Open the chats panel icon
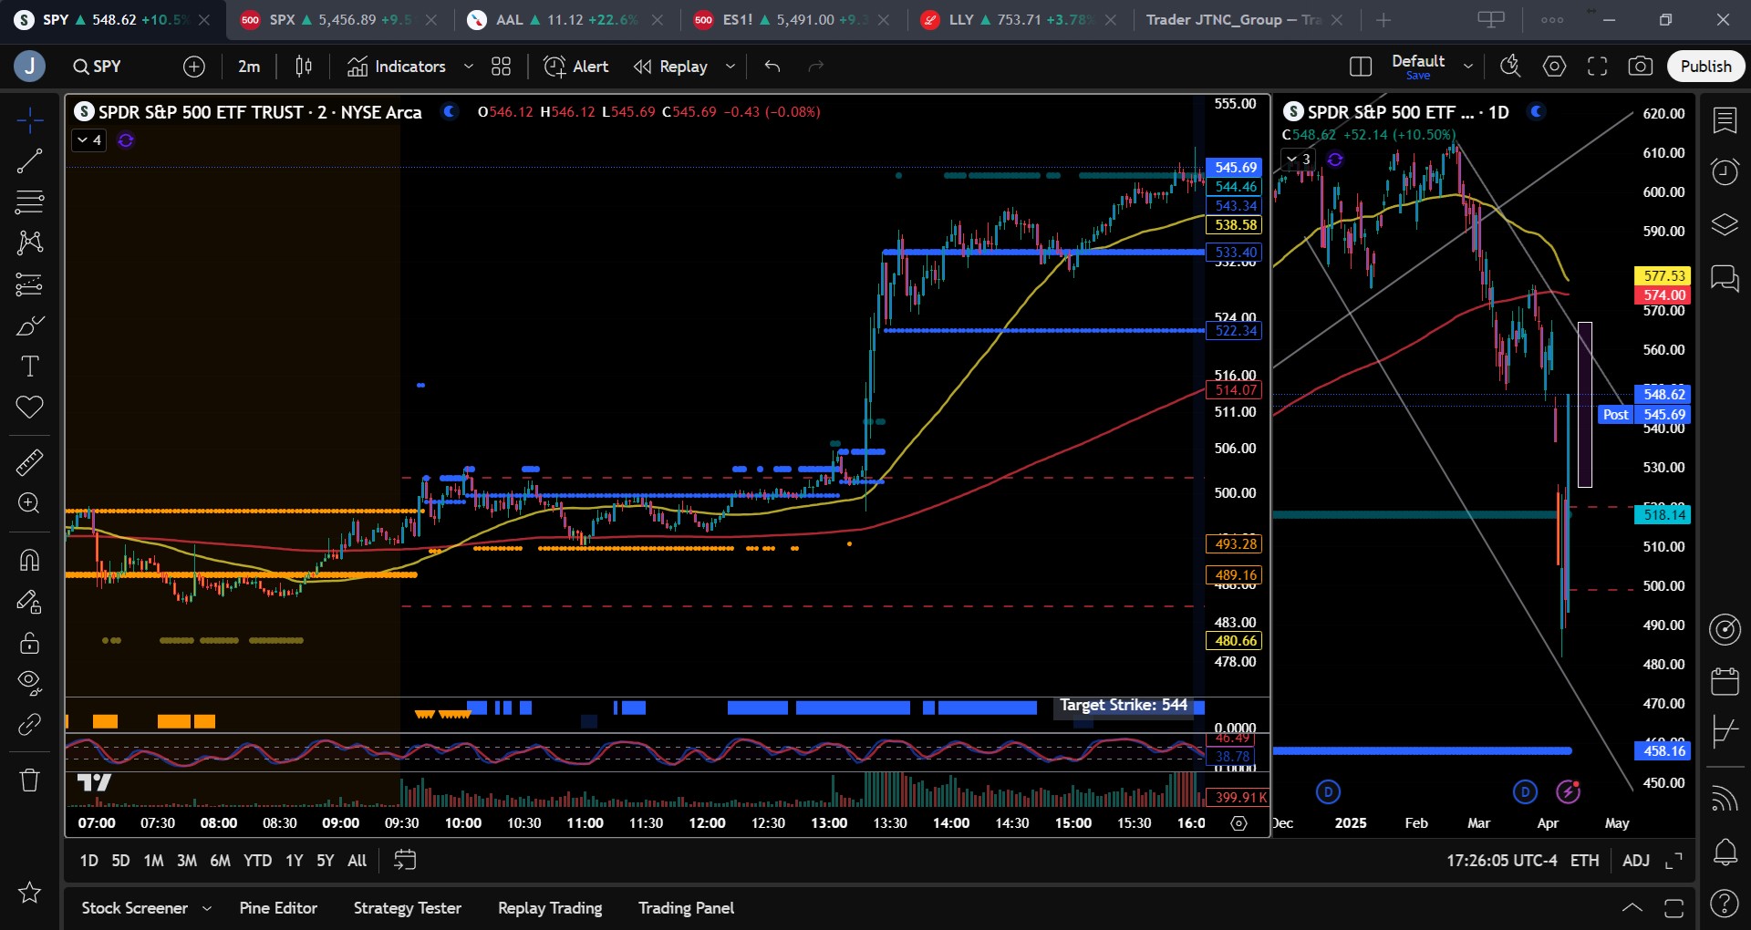 pyautogui.click(x=1725, y=278)
